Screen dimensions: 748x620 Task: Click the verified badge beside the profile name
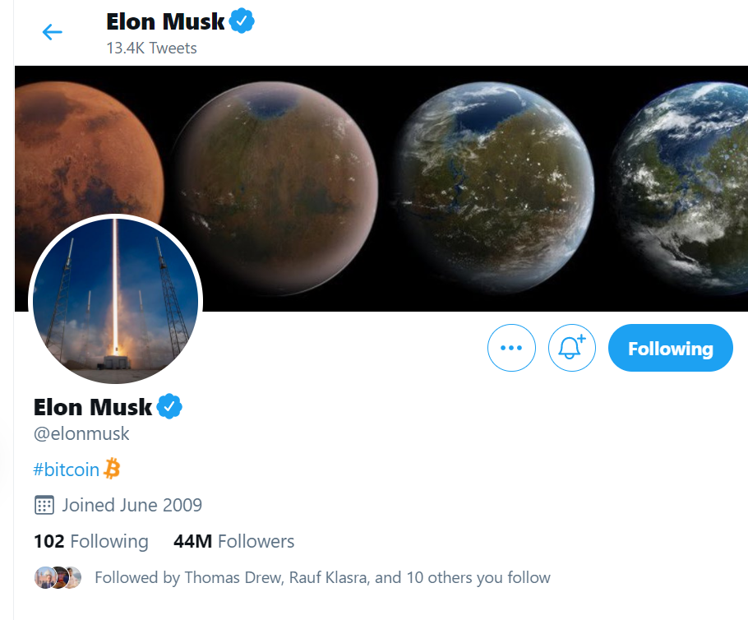point(169,406)
